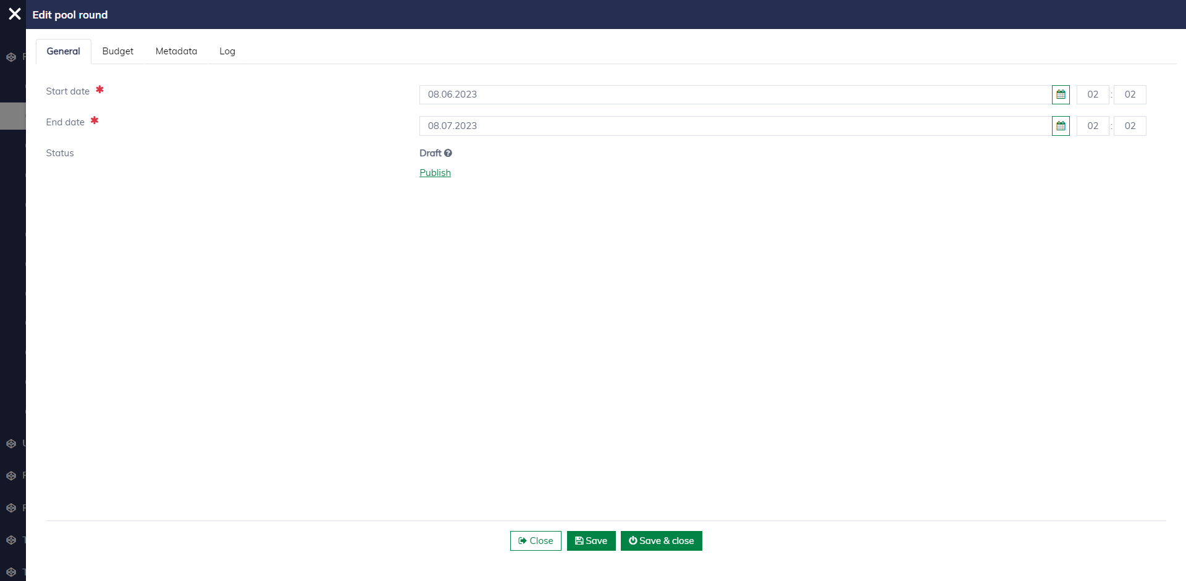The width and height of the screenshot is (1186, 581).
Task: Click the Save & close button
Action: pos(661,541)
